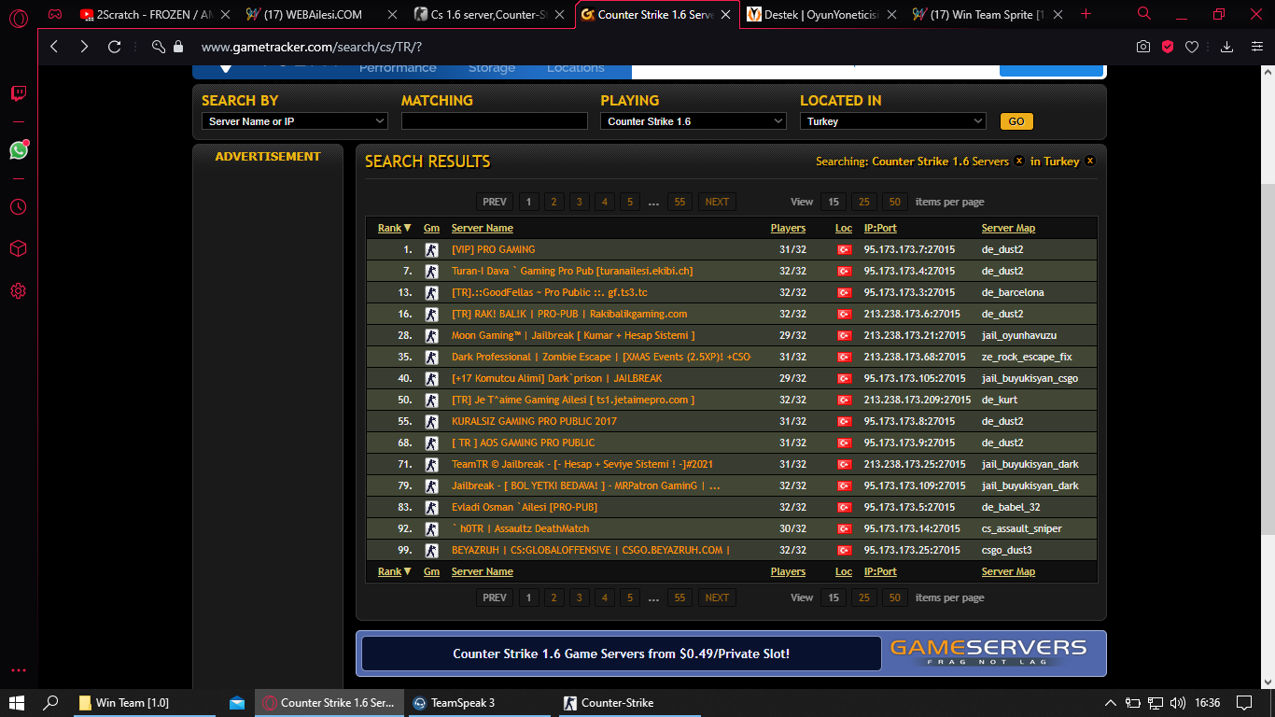Open the ad blocker shield icon
The width and height of the screenshot is (1275, 717).
1168,47
